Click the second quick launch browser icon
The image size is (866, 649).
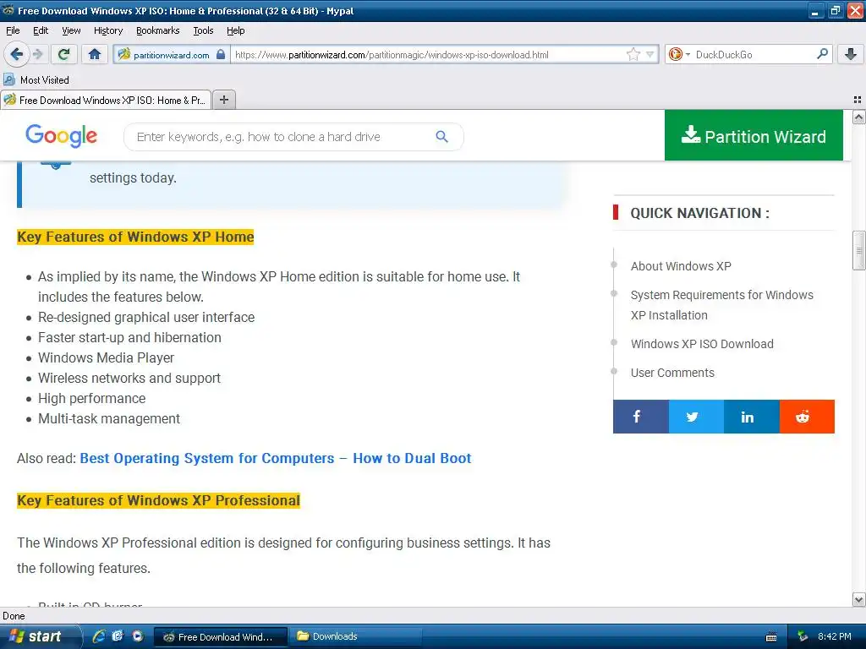point(118,636)
